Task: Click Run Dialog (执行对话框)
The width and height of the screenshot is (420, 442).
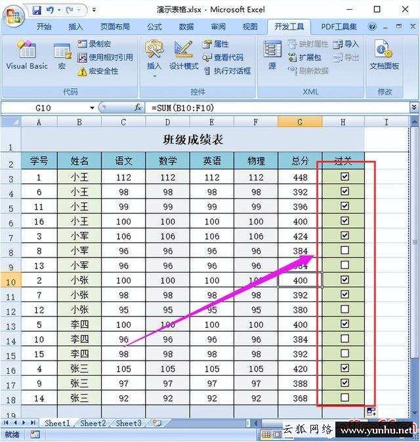Action: coord(227,71)
